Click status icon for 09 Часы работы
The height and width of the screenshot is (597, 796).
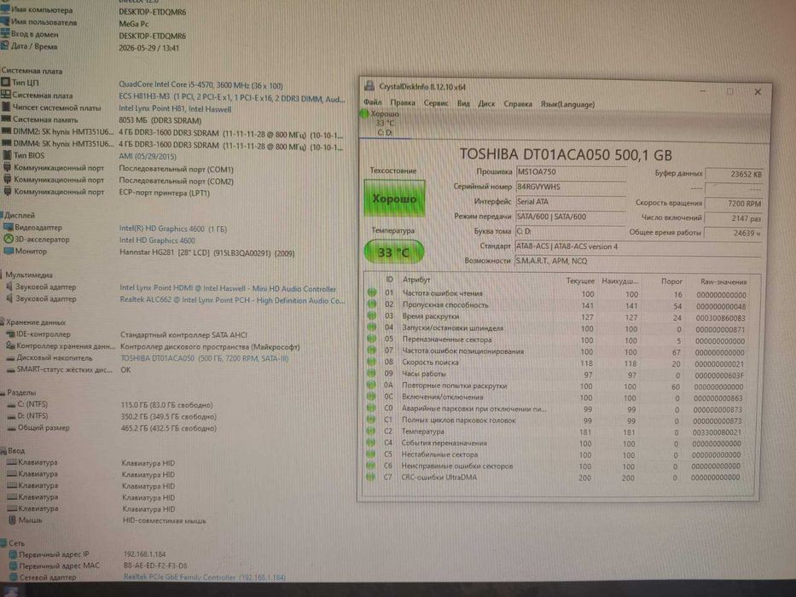point(372,374)
